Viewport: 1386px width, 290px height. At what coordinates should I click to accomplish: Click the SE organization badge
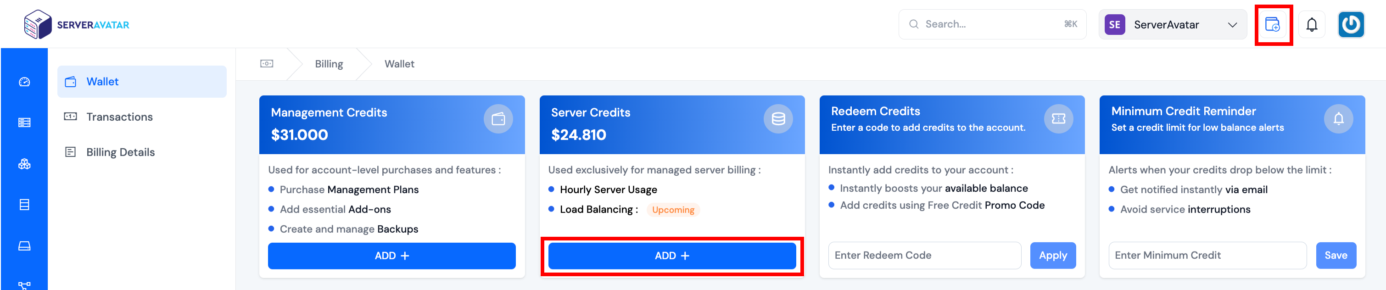click(1114, 25)
